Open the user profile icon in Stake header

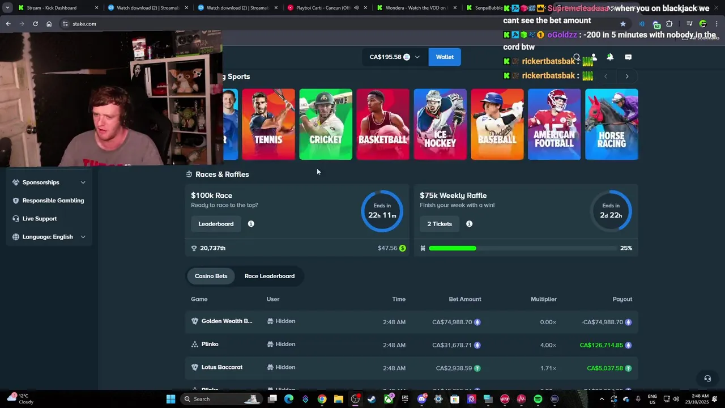pyautogui.click(x=594, y=57)
